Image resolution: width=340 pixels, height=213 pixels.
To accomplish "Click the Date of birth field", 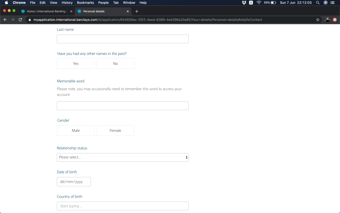I will (74, 182).
